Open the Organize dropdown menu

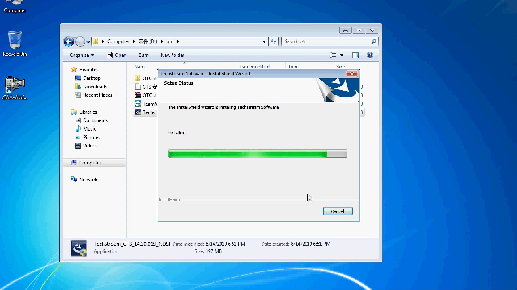(x=82, y=55)
